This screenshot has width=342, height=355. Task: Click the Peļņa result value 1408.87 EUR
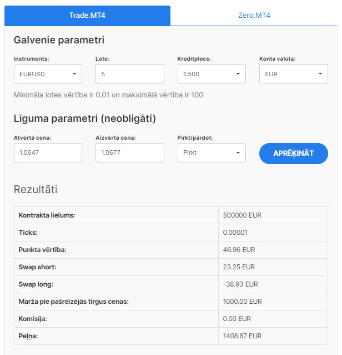(242, 336)
